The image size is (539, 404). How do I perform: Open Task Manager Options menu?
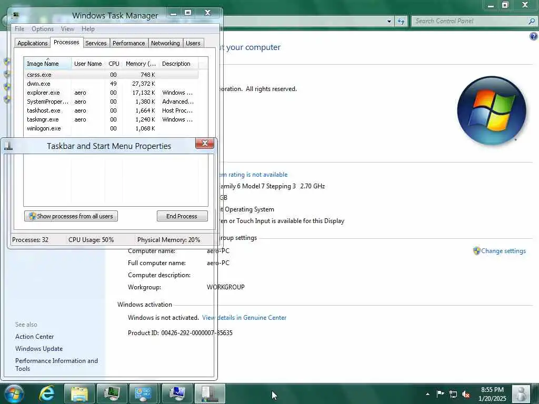click(x=43, y=29)
